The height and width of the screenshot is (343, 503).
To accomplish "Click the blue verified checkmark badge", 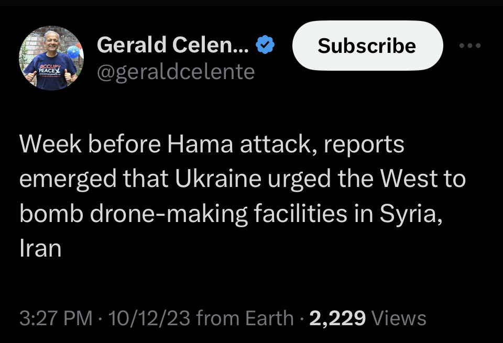I will point(265,45).
